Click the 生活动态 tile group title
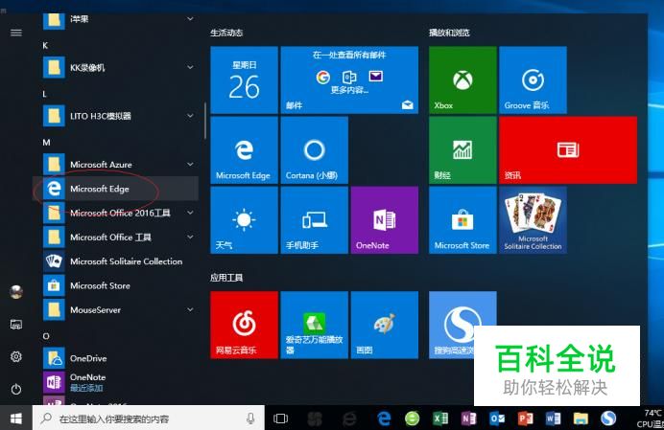 (226, 33)
